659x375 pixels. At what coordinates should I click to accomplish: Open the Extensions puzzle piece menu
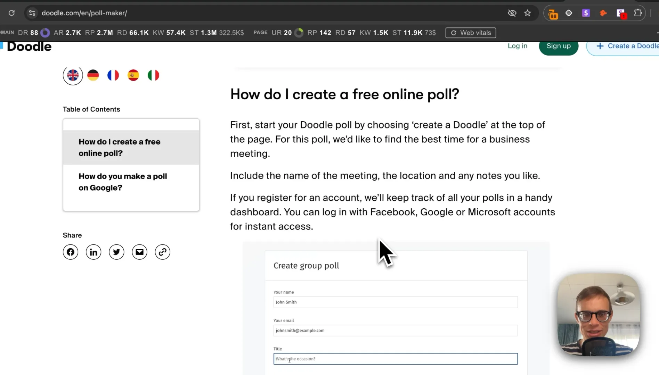[x=638, y=13]
